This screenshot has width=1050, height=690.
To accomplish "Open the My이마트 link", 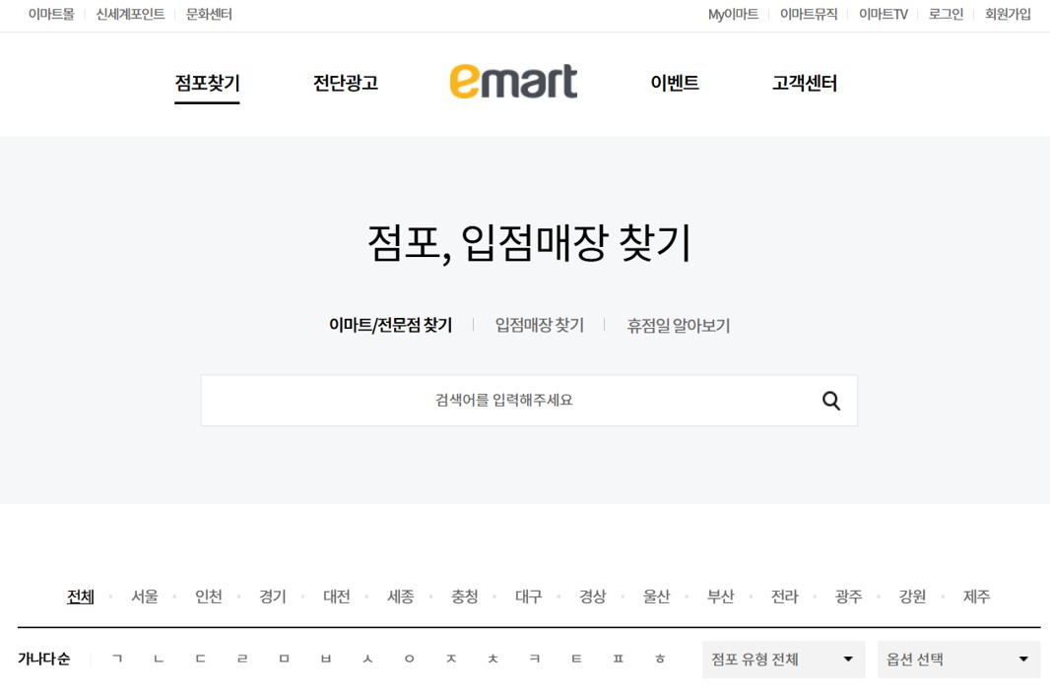I will pos(733,14).
